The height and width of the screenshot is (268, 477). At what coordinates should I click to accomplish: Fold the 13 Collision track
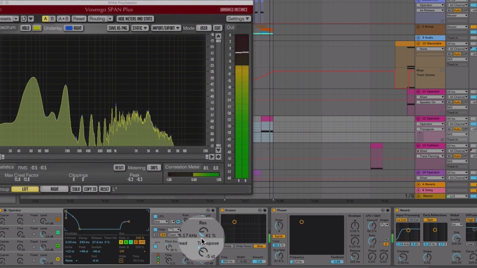point(418,146)
